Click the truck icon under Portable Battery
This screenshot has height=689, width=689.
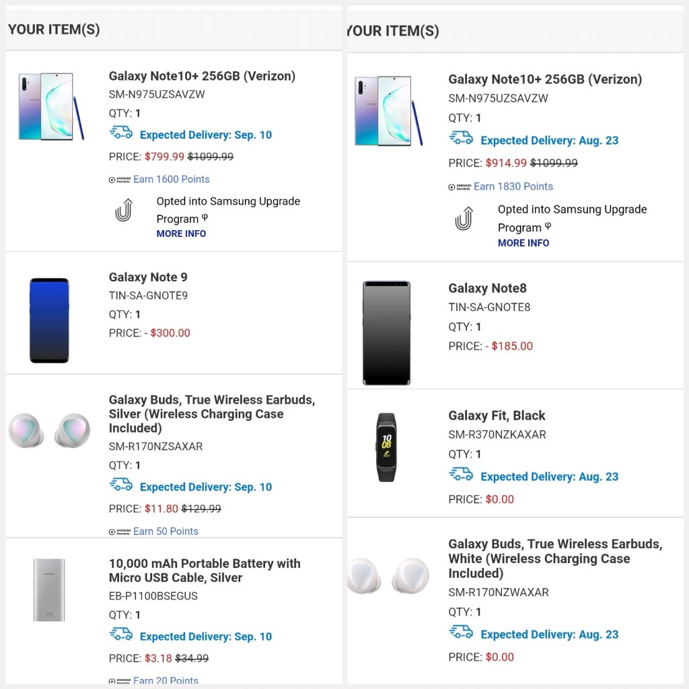point(121,635)
